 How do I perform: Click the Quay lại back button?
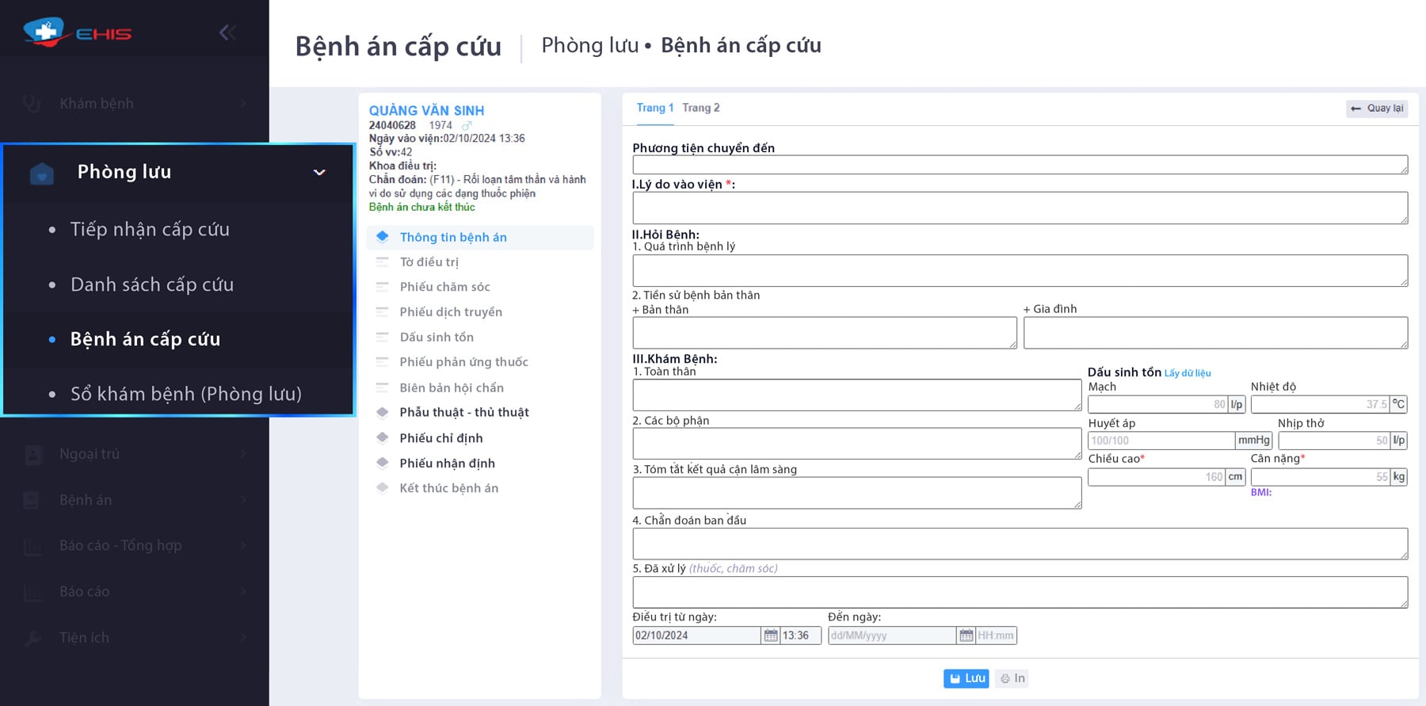point(1377,109)
